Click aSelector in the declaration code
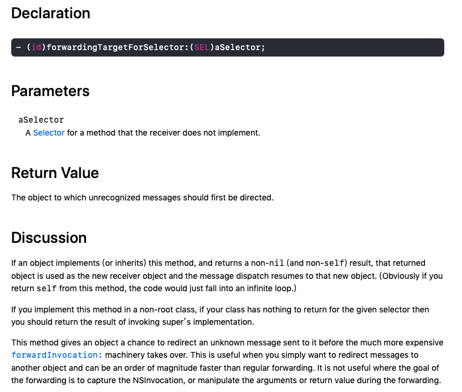The image size is (462, 392). tap(237, 47)
